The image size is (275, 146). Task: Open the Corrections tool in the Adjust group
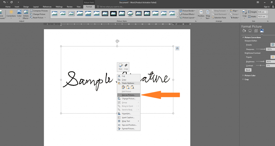click(x=11, y=13)
